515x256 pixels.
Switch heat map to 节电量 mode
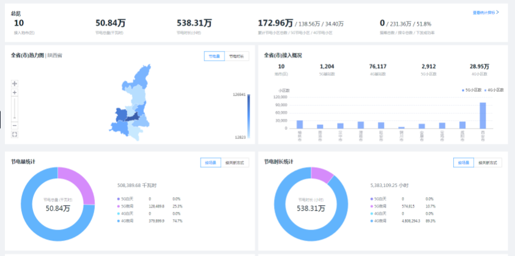214,56
